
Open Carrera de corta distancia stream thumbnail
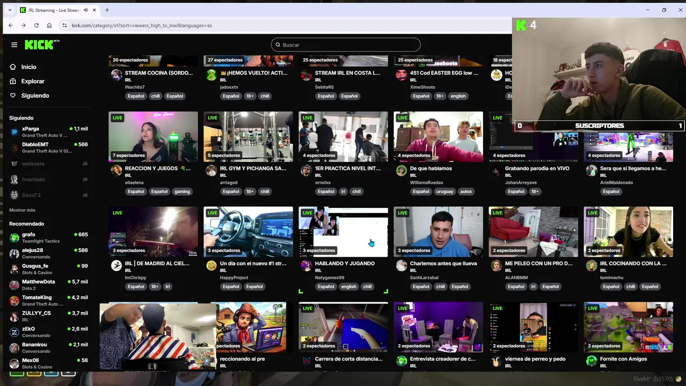(343, 327)
